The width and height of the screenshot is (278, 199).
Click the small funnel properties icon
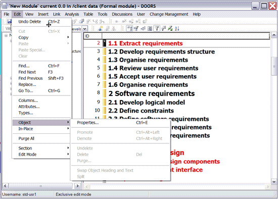(x=136, y=28)
